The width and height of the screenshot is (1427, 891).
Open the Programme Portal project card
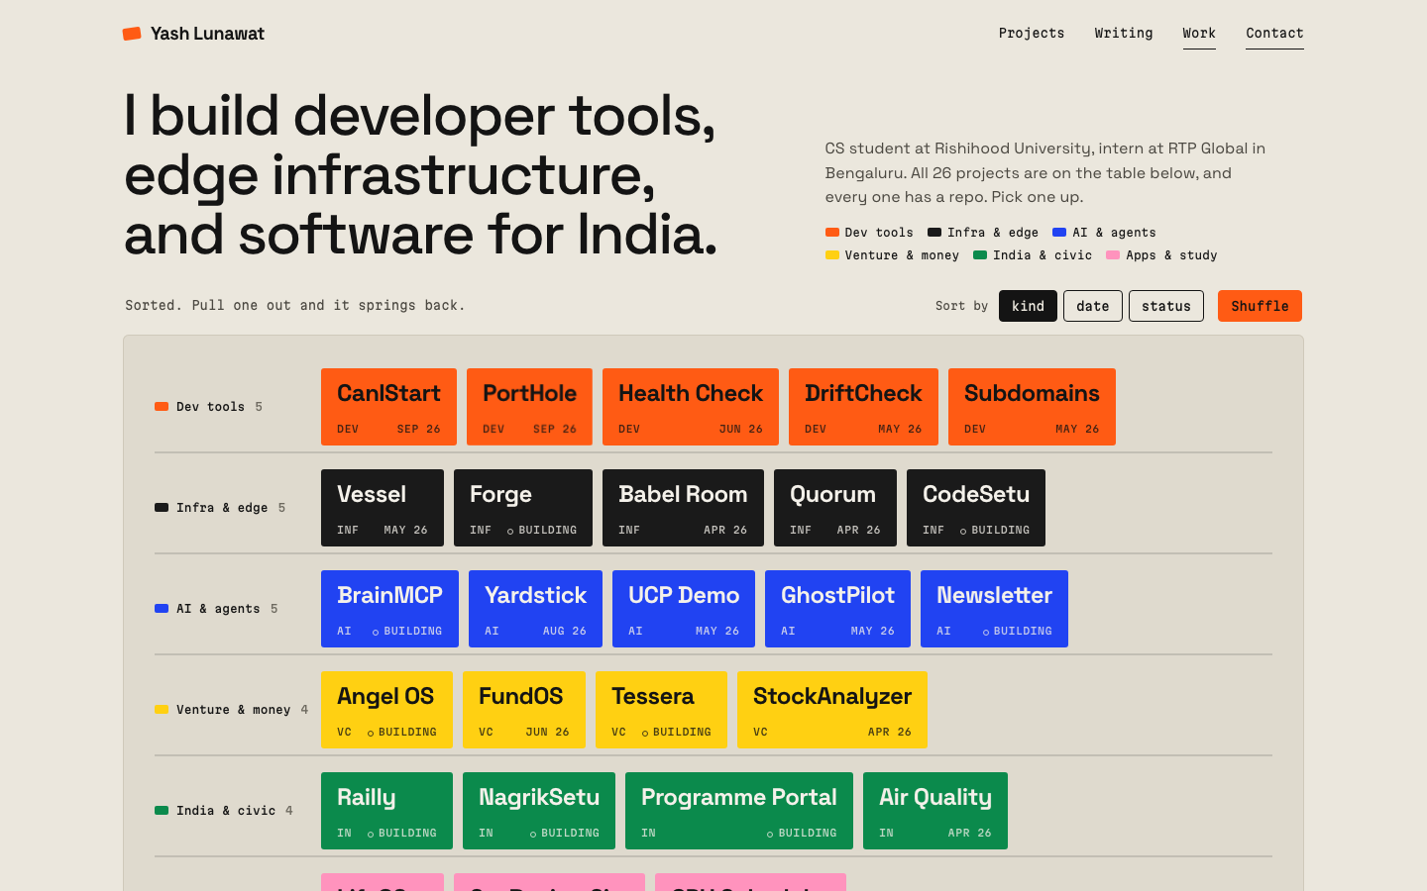(739, 811)
